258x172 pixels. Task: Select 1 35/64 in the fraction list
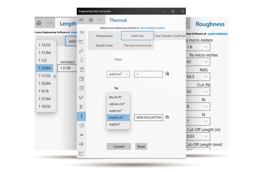(x=45, y=83)
